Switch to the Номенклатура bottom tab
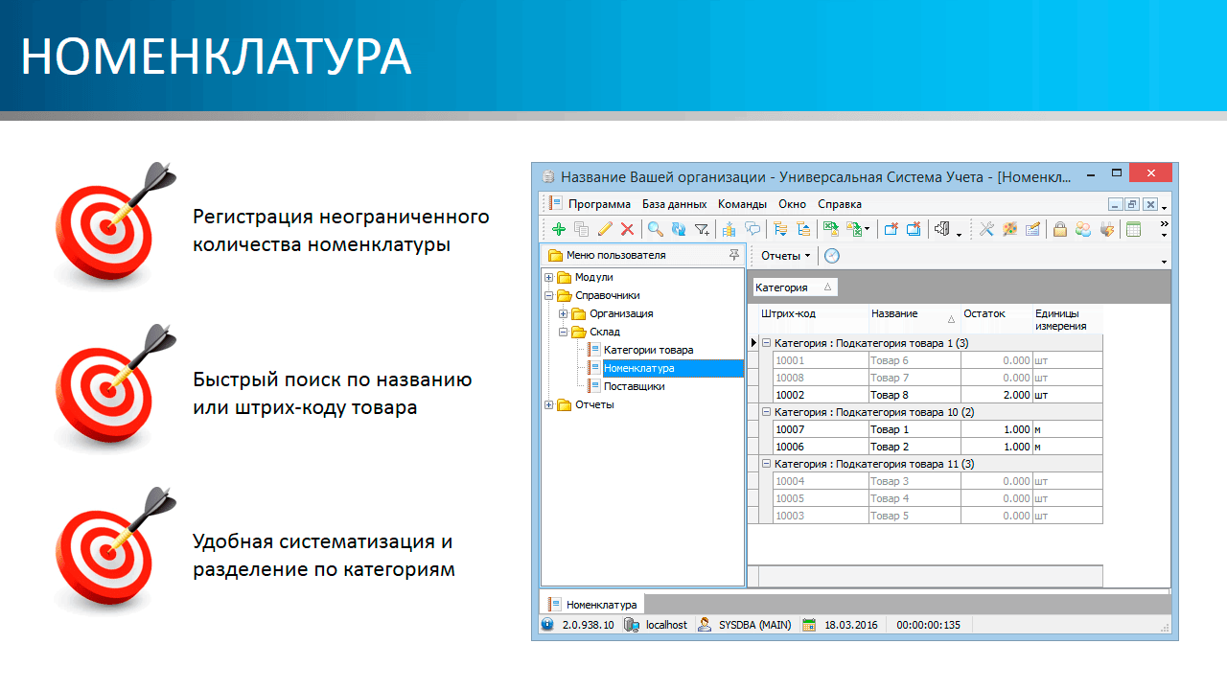 tap(593, 605)
